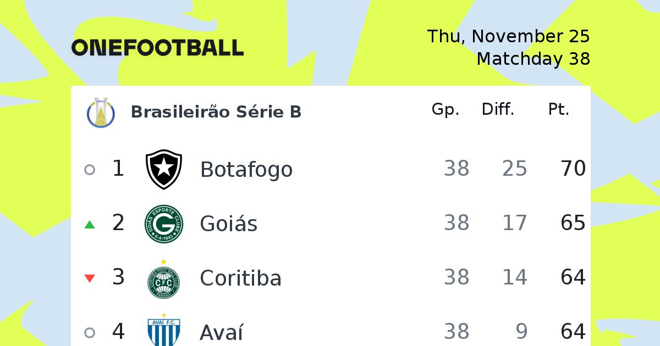Select the Avaí team name

[x=222, y=332]
